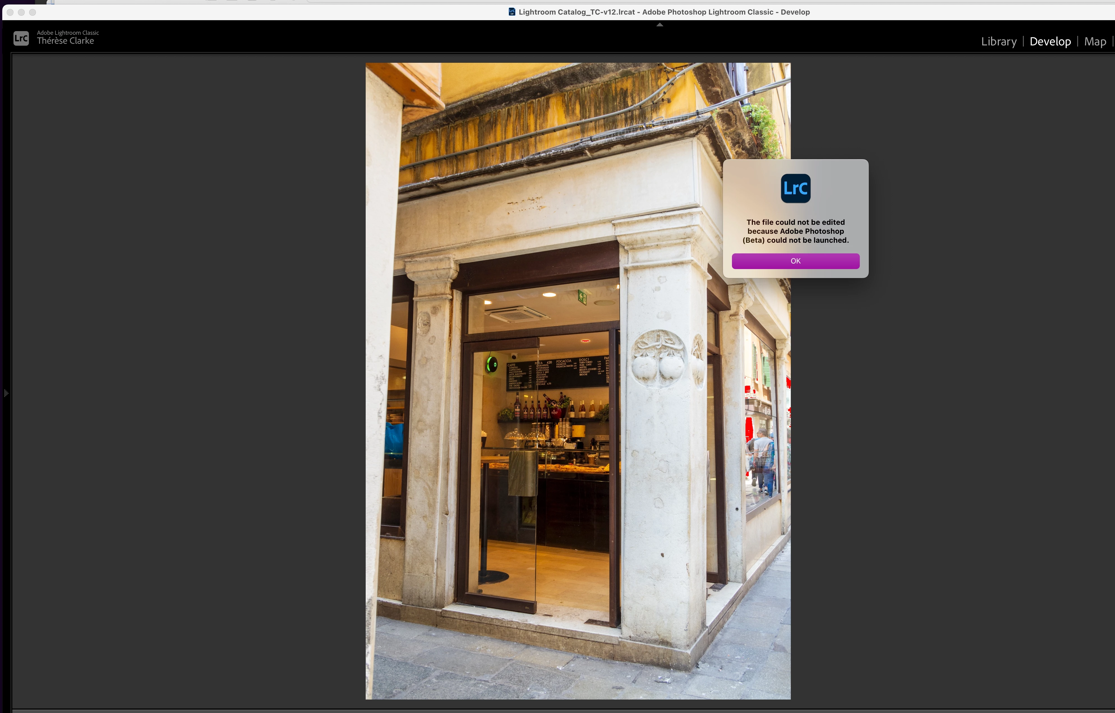
Task: Expand the hidden left panel arrow
Action: point(6,393)
